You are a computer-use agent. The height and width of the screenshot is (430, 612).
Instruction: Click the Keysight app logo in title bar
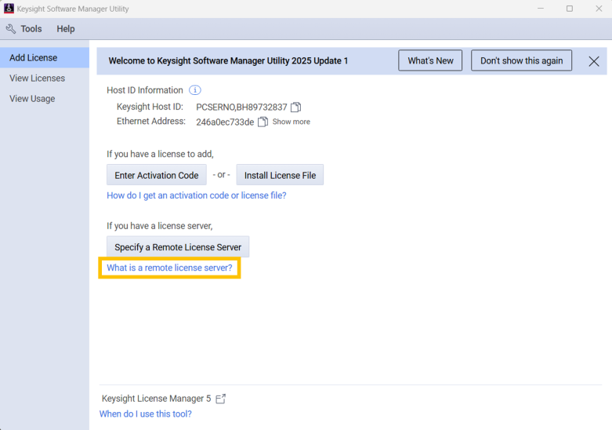(x=9, y=8)
